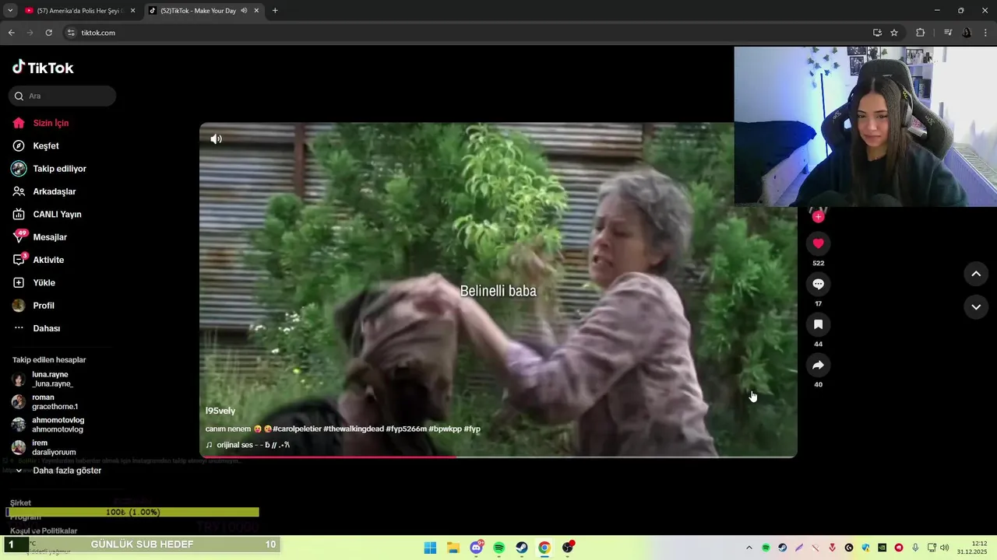
Task: Open Chrome from taskbar
Action: (x=544, y=548)
